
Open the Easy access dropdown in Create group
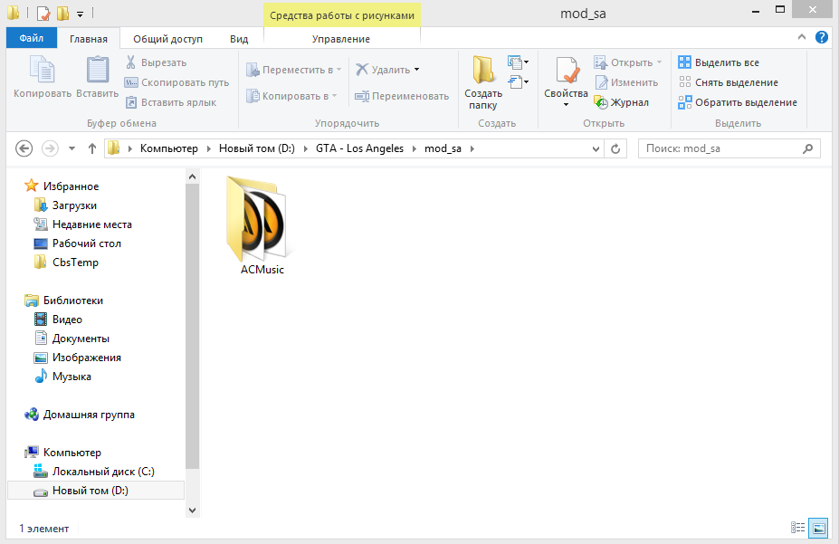pos(518,81)
